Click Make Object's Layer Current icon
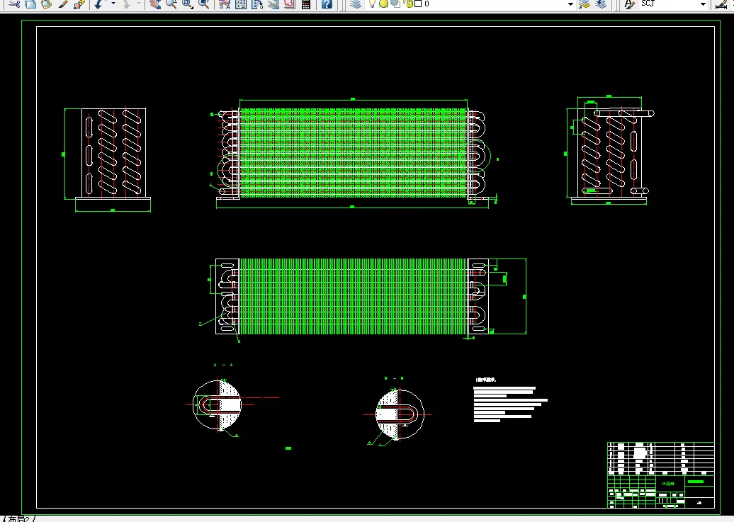734x522 pixels. pos(585,4)
